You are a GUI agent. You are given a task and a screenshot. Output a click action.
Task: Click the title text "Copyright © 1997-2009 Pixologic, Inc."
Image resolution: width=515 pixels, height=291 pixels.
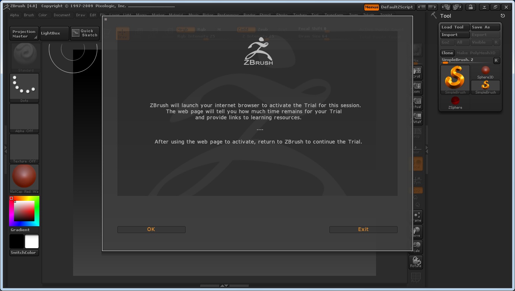click(84, 6)
